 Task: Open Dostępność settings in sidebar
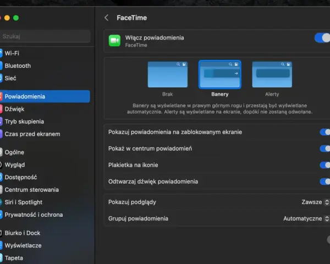45,177
